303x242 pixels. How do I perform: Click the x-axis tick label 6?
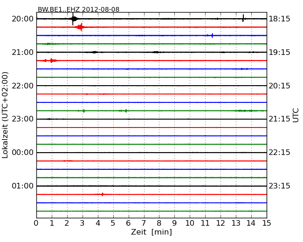click(x=128, y=223)
